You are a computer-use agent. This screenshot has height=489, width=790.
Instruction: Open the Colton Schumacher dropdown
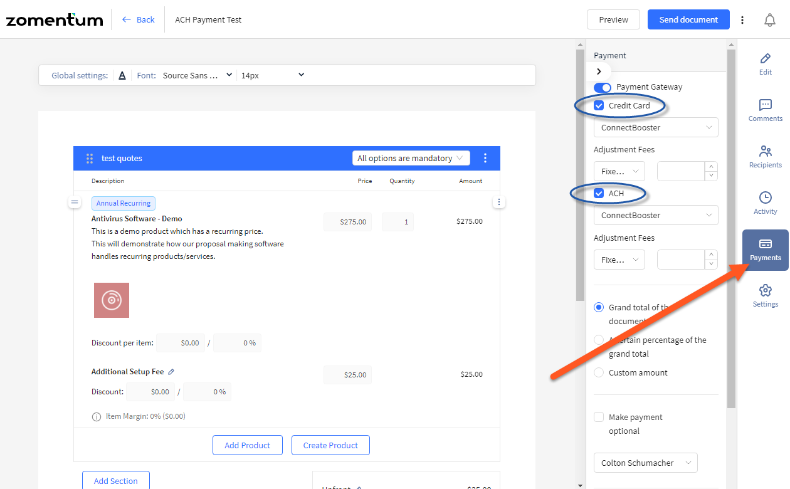pos(646,463)
